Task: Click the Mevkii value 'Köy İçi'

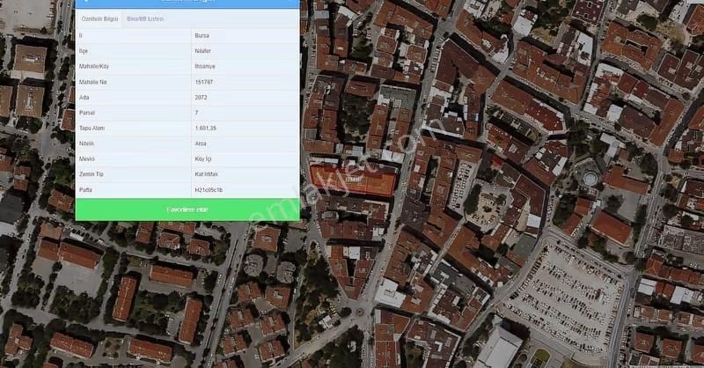Action: (203, 159)
